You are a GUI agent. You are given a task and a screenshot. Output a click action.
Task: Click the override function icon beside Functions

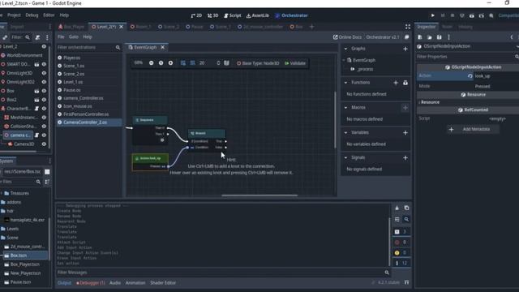point(405,83)
